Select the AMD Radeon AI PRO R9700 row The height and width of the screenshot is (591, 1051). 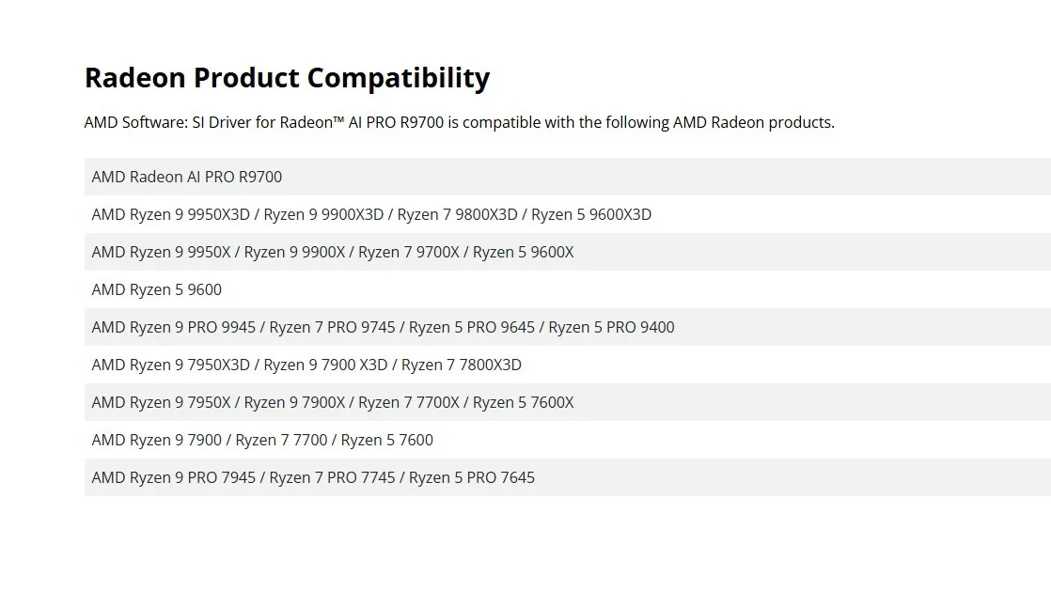tap(568, 177)
